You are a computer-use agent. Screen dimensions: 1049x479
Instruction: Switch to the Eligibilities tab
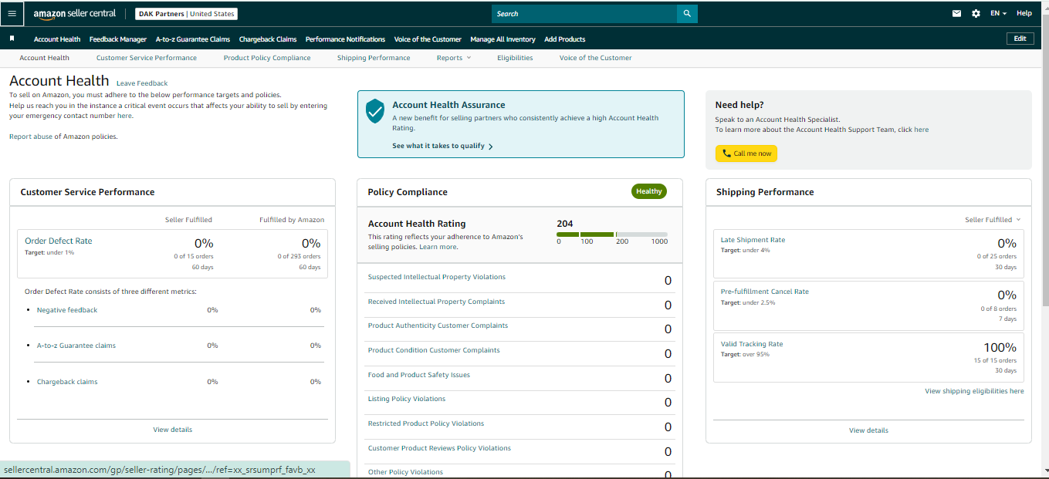[515, 58]
